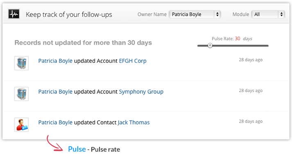Click the arrows on the Module selector
The width and height of the screenshot is (292, 159).
281,14
